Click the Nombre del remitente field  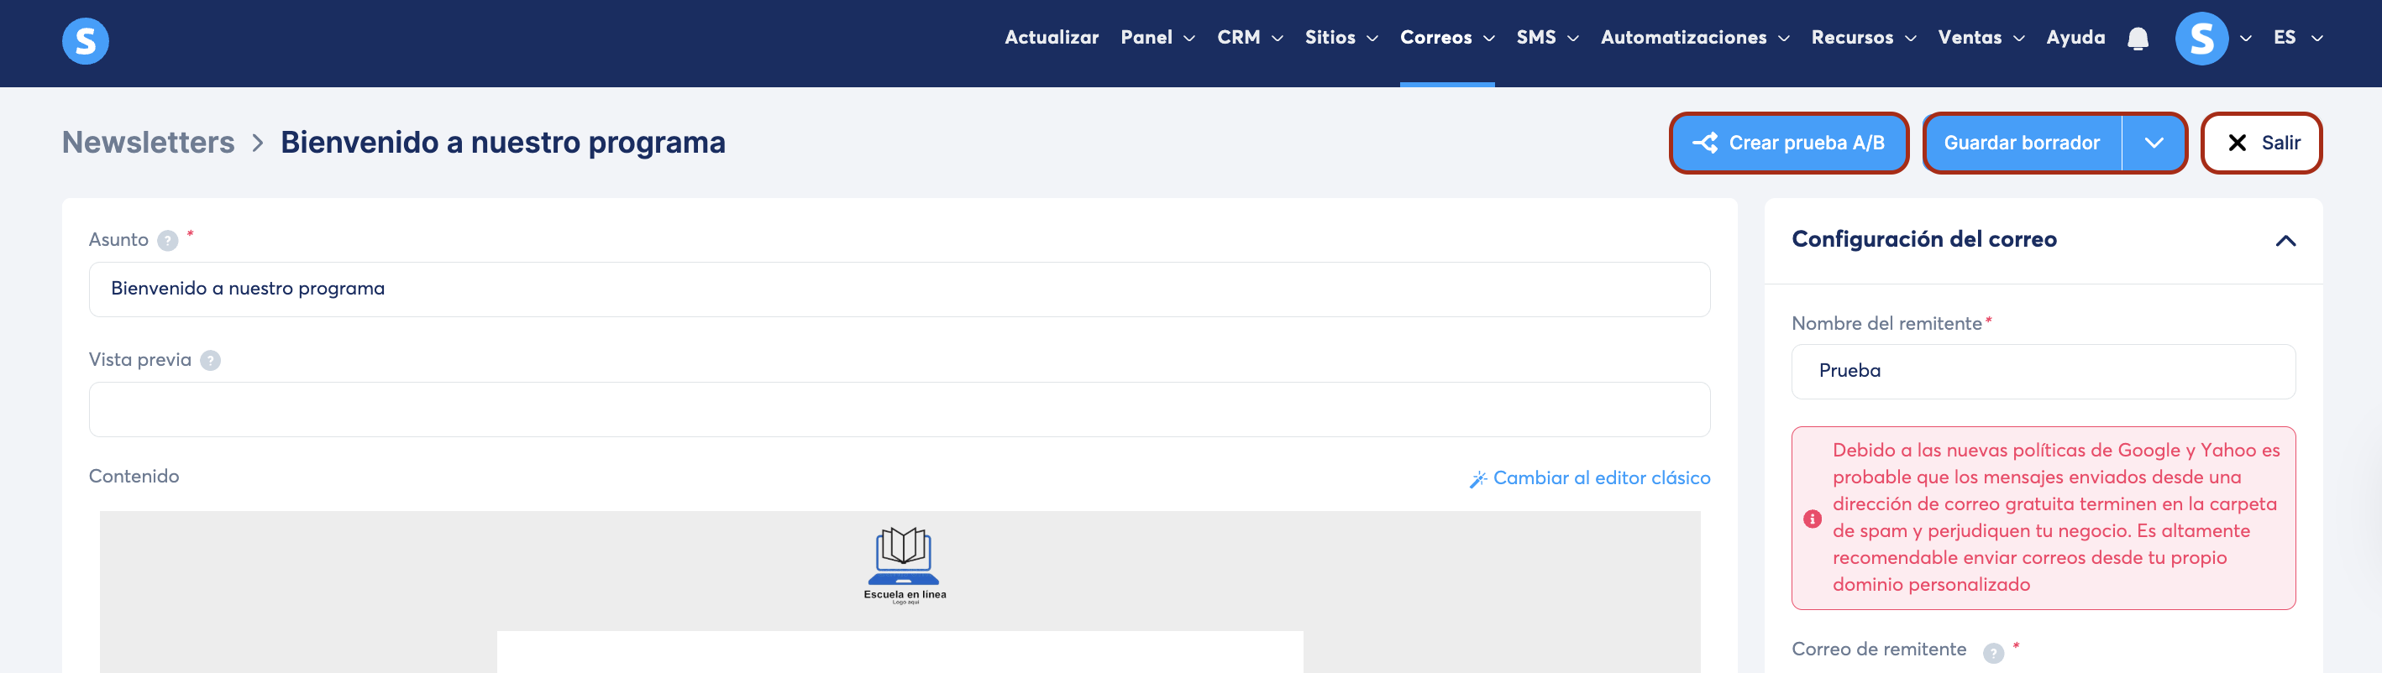(x=2042, y=371)
